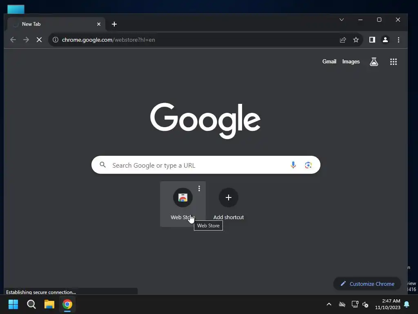
Task: Minimize the Chrome window
Action: [x=360, y=20]
